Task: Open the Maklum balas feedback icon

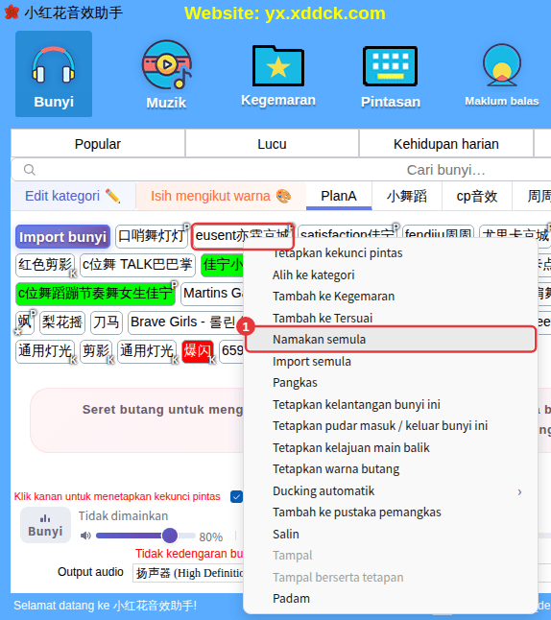Action: pyautogui.click(x=501, y=75)
